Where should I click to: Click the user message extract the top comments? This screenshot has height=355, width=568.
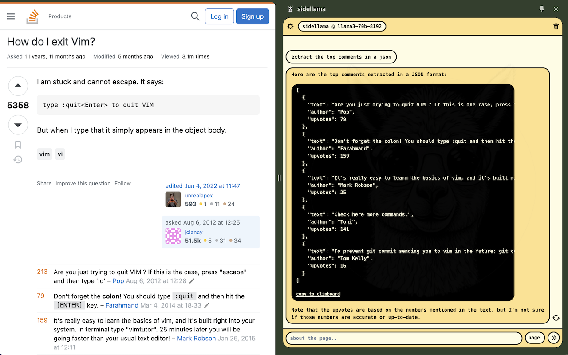[x=341, y=57]
